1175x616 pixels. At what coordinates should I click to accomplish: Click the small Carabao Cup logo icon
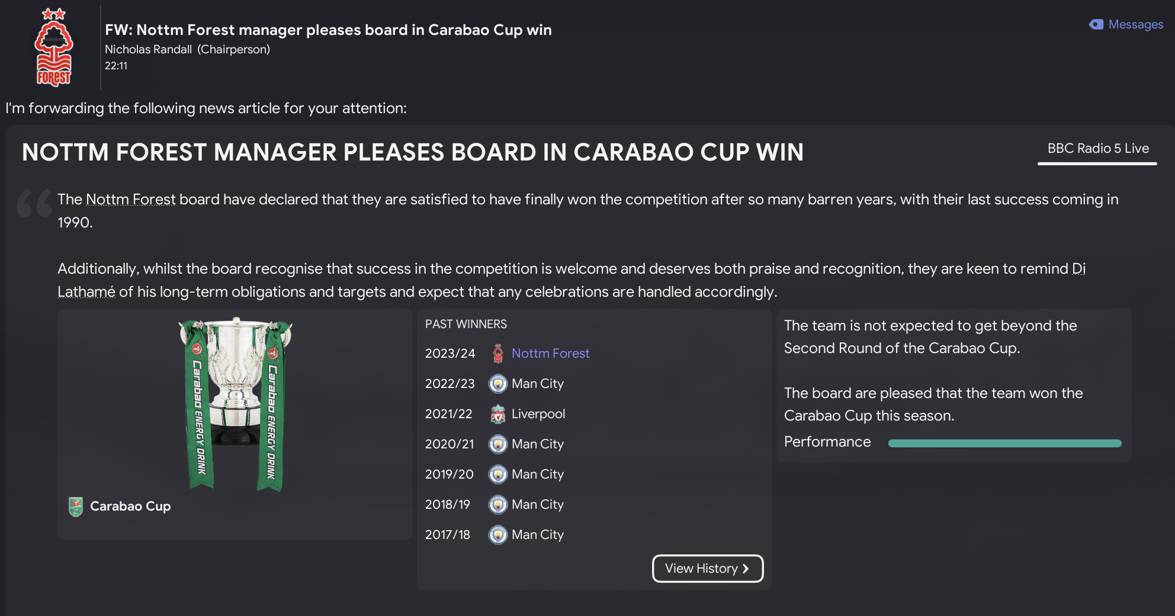coord(76,506)
